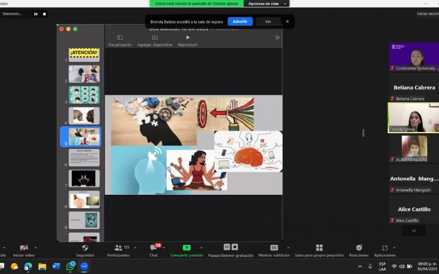
Task: Stop recording with top-left square button
Action: [45, 14]
